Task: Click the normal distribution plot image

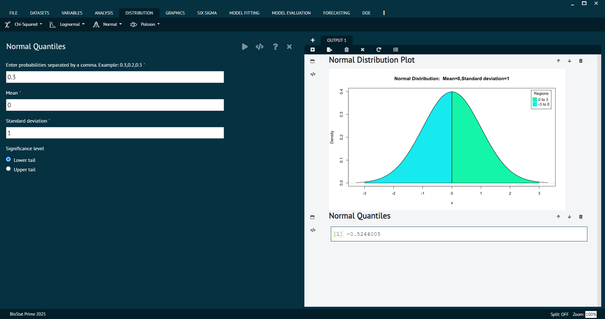Action: [447, 140]
